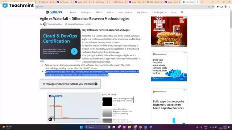Open the Chrome profile avatar
The height and width of the screenshot is (130, 232).
225,6
